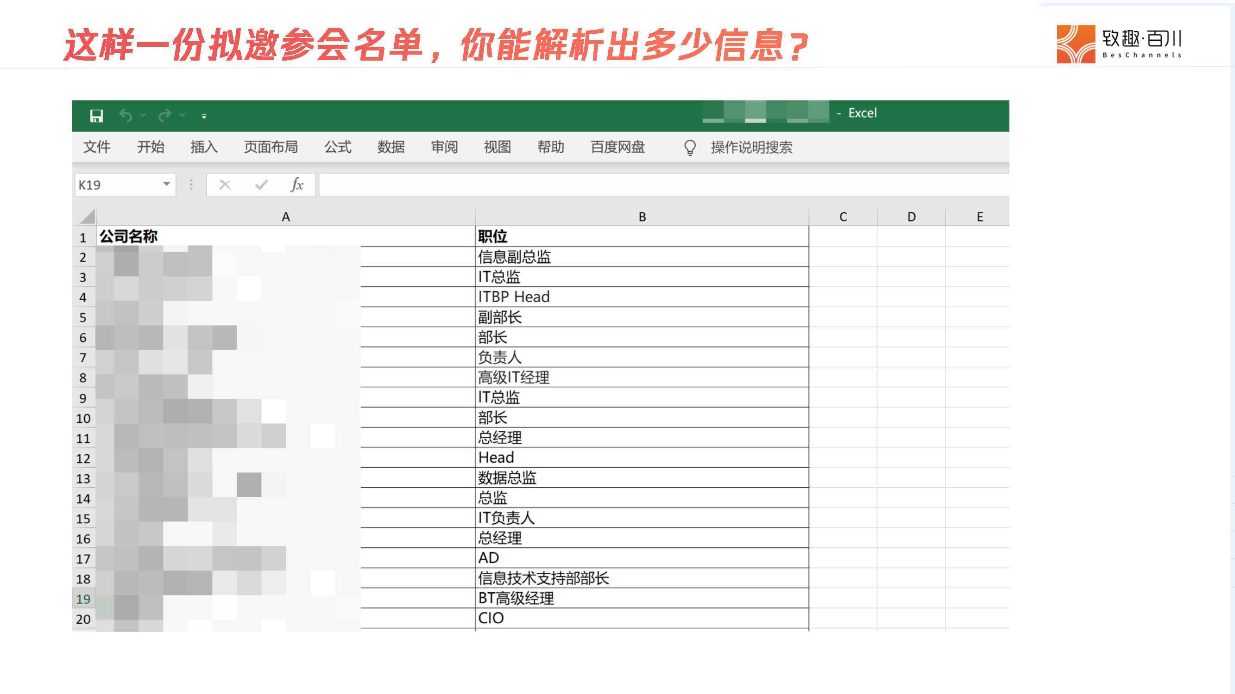Switch to the 视图 tab
Viewport: 1235px width, 694px height.
tap(497, 147)
